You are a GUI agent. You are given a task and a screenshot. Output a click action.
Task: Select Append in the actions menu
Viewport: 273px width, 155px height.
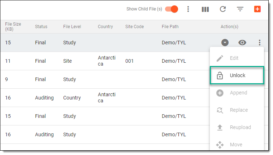237,93
